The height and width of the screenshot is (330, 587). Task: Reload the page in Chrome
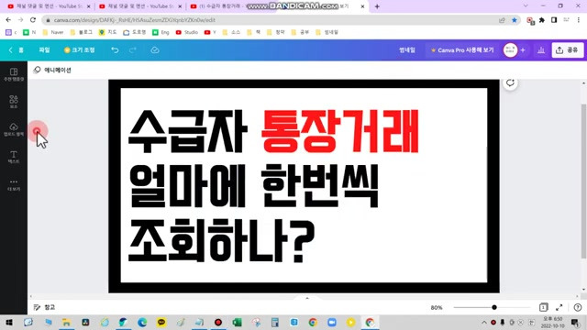[x=33, y=20]
